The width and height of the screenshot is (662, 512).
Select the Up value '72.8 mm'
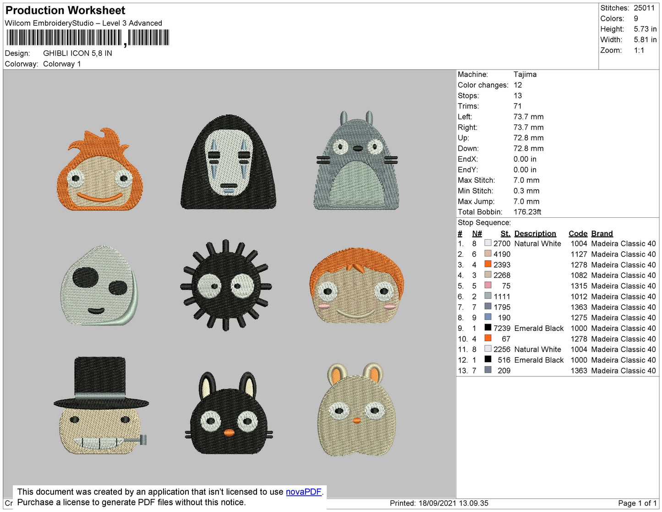coord(529,138)
